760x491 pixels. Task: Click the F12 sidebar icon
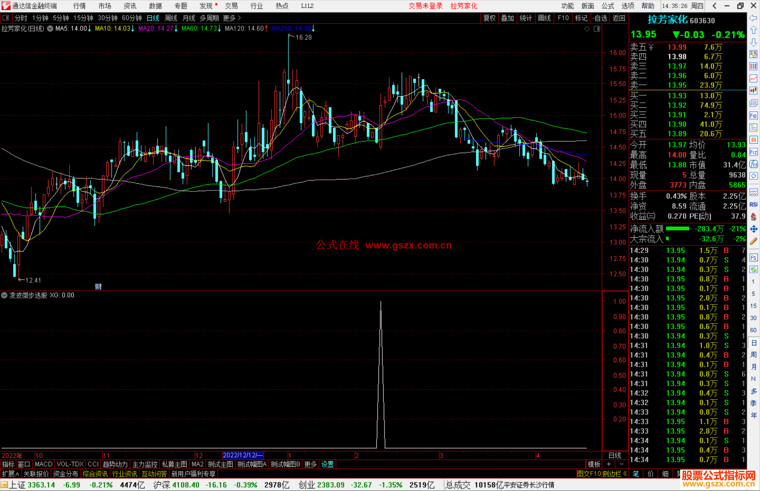coord(753,152)
